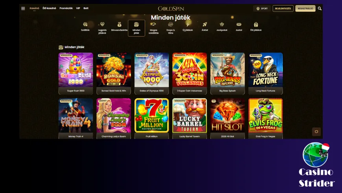Click the Bejelentkezés login button
The height and width of the screenshot is (193, 342).
pos(283,8)
